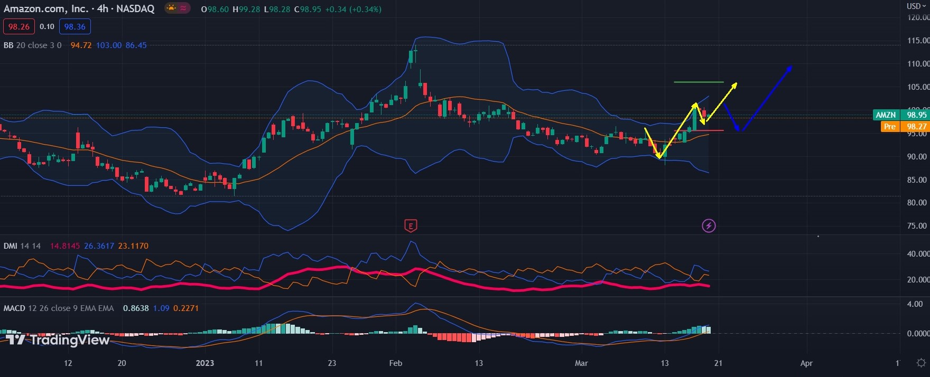Click the 20 date label on time axis

[x=122, y=363]
